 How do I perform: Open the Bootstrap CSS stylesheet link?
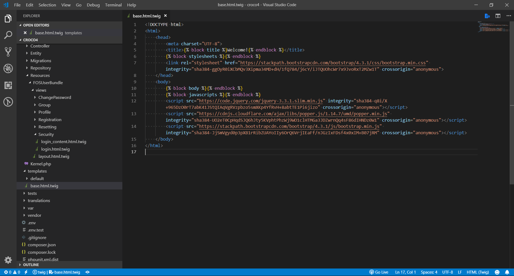coord(333,63)
